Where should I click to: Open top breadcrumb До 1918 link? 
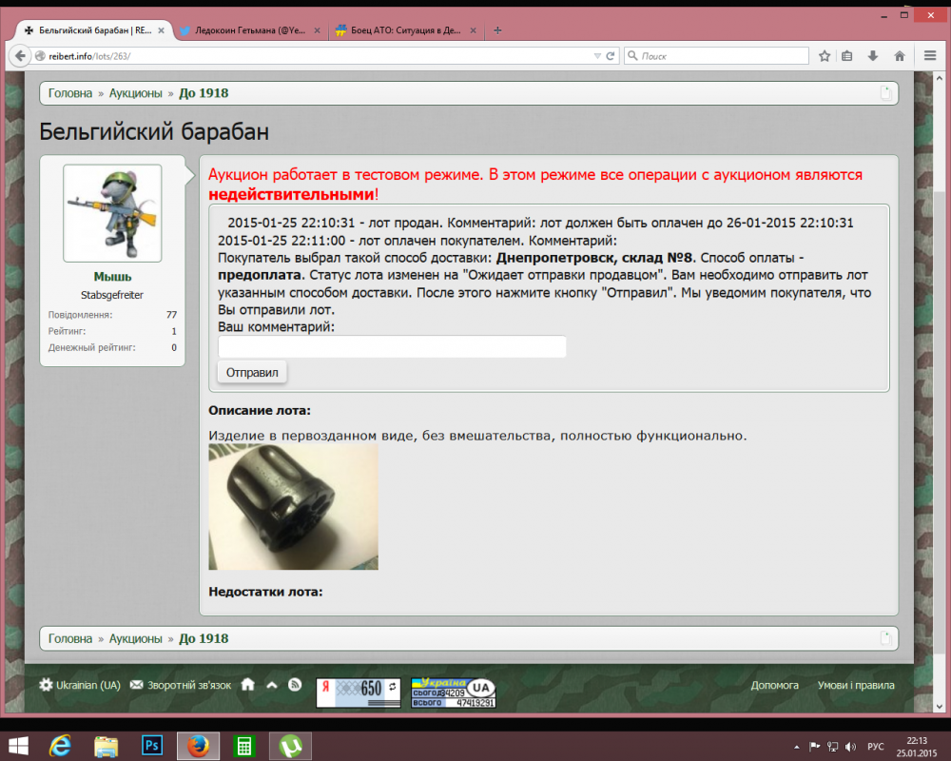point(204,93)
